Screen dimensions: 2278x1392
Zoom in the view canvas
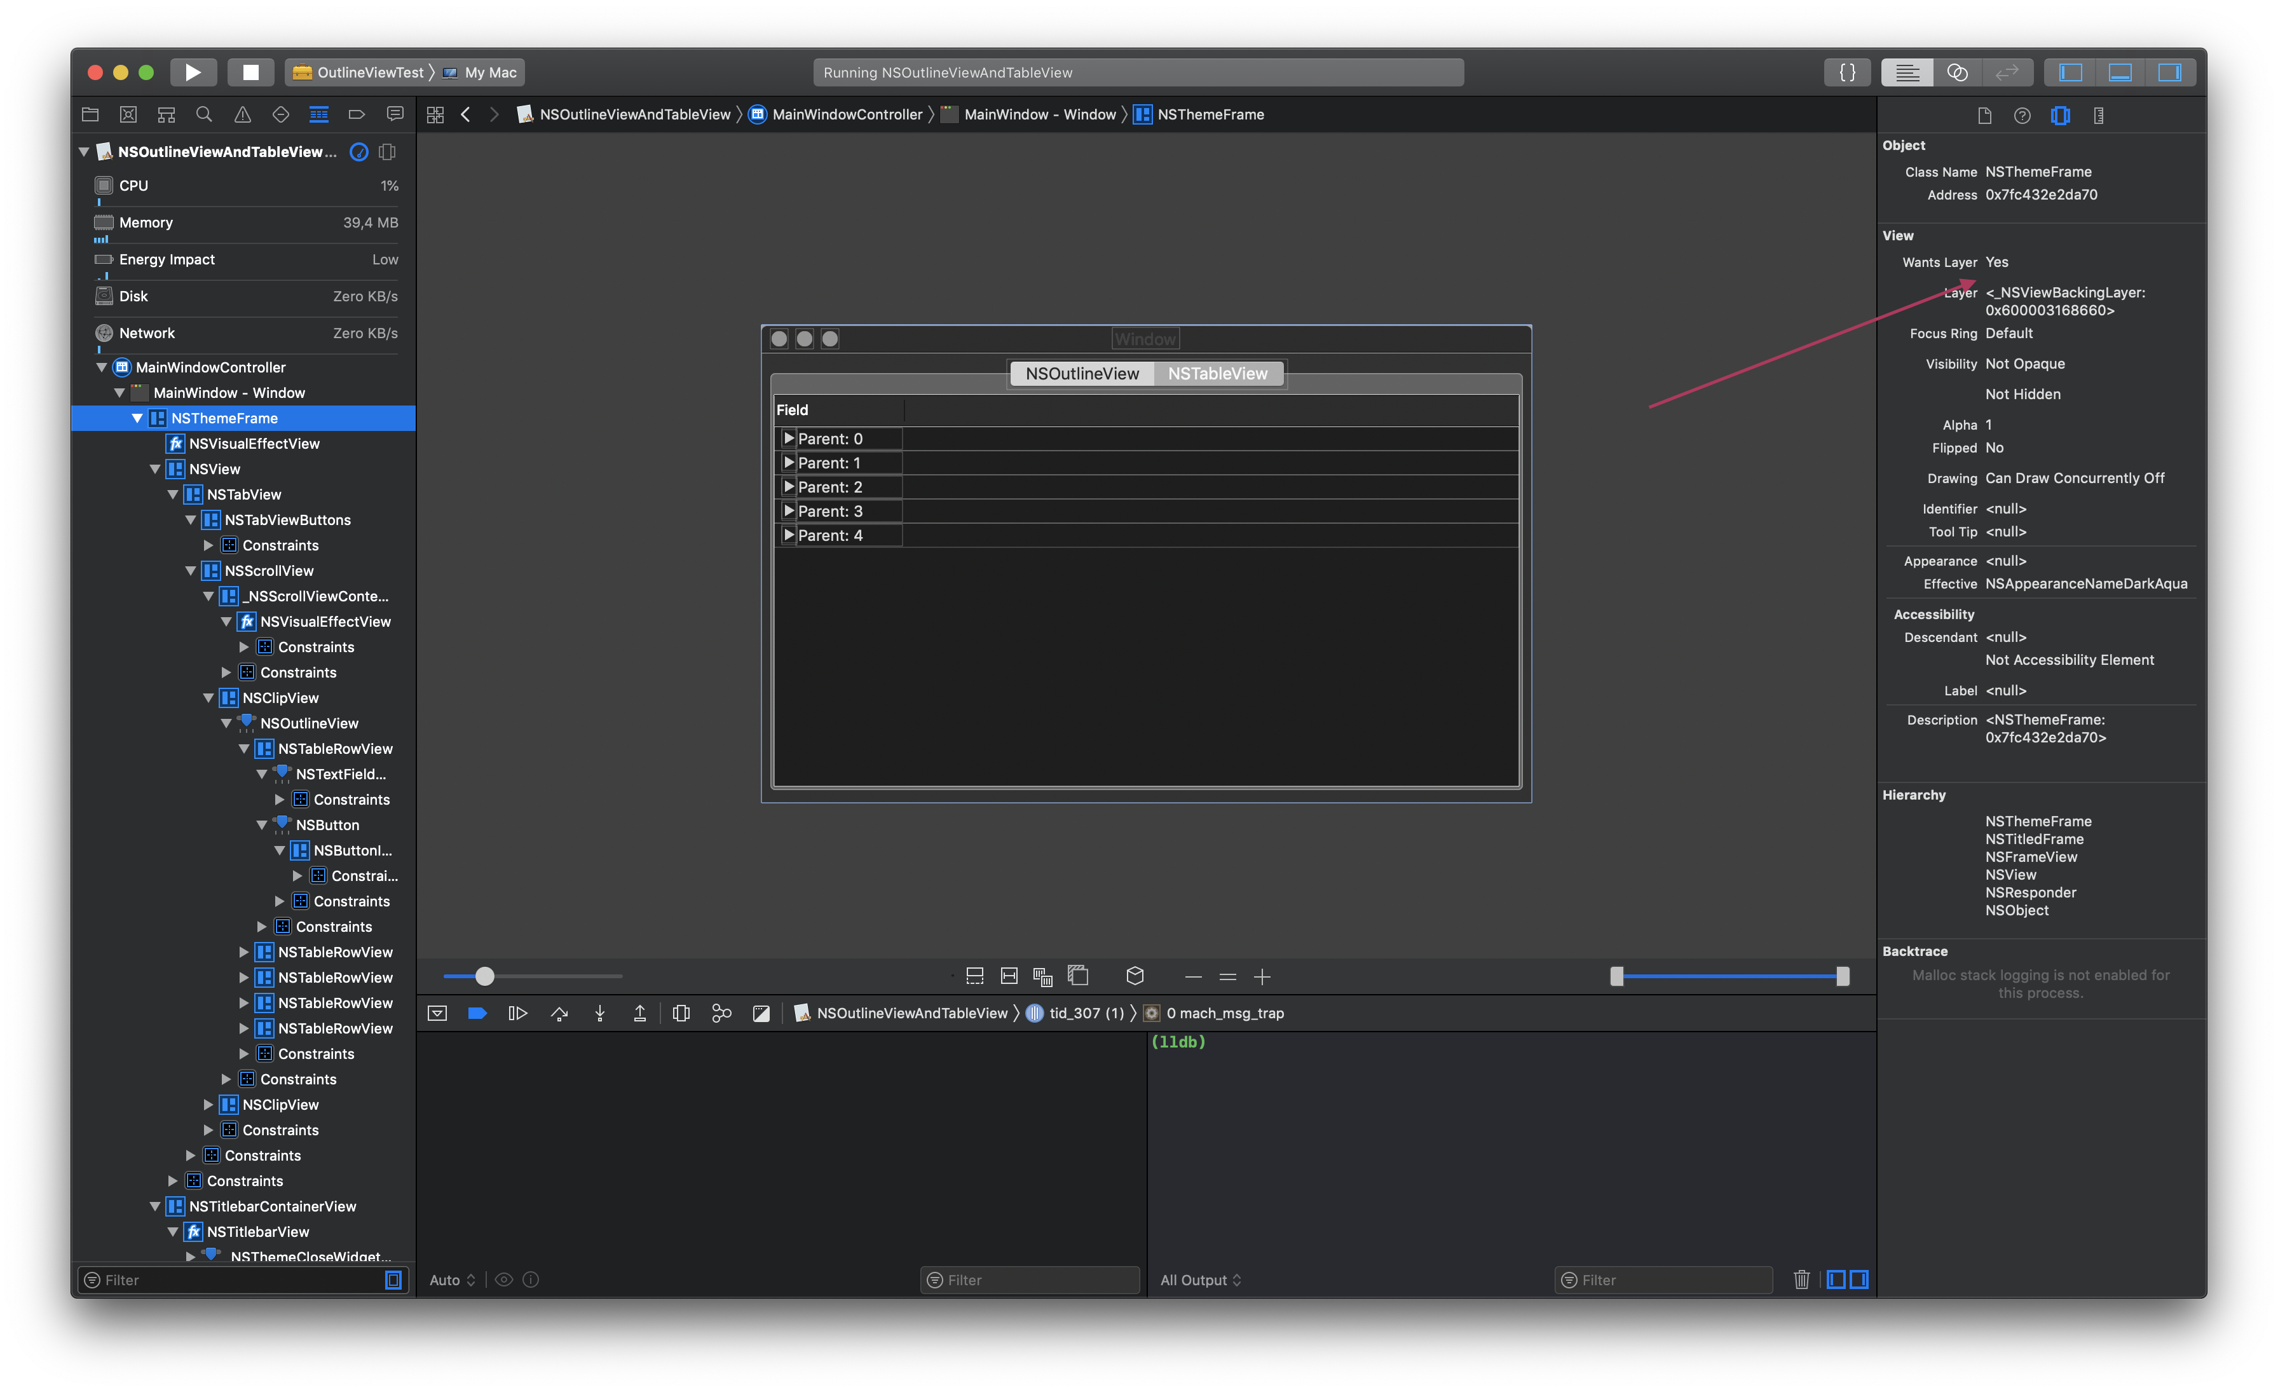(x=1262, y=976)
